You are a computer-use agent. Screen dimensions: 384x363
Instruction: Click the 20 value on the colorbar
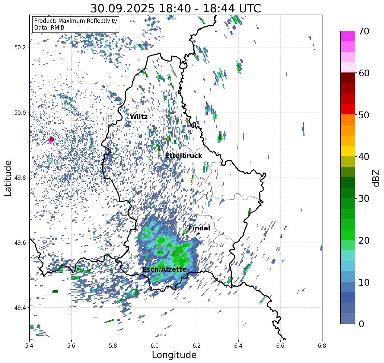point(364,240)
